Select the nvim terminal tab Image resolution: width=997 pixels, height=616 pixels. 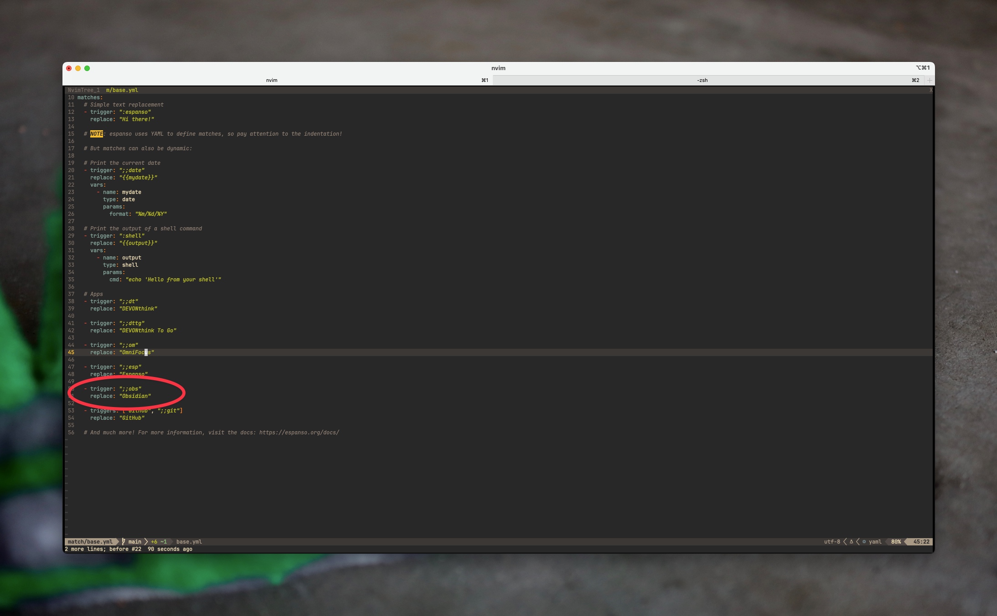tap(272, 80)
